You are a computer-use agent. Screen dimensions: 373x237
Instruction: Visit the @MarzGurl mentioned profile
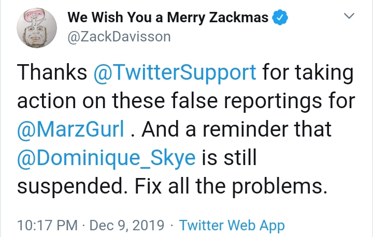[70, 129]
